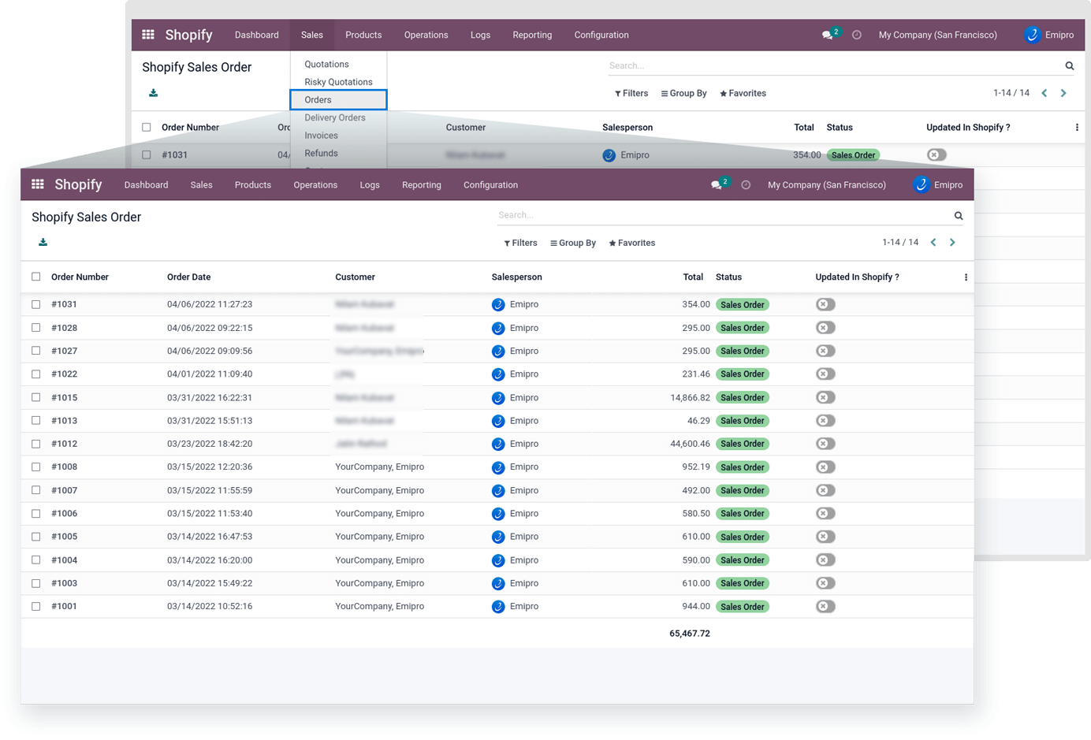
Task: Click the search magnifier in front window
Action: [x=959, y=215]
